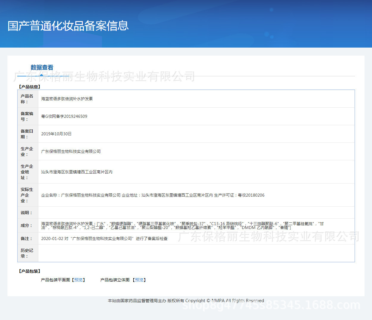Open the 数据查看 tab
Screen dimensions: 372x320
pos(42,68)
